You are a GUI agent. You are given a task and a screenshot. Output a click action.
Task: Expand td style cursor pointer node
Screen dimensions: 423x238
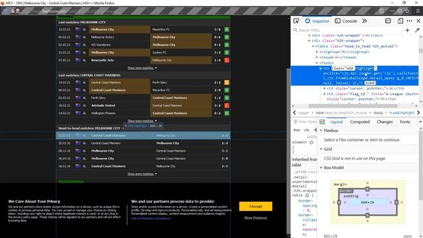pyautogui.click(x=325, y=88)
